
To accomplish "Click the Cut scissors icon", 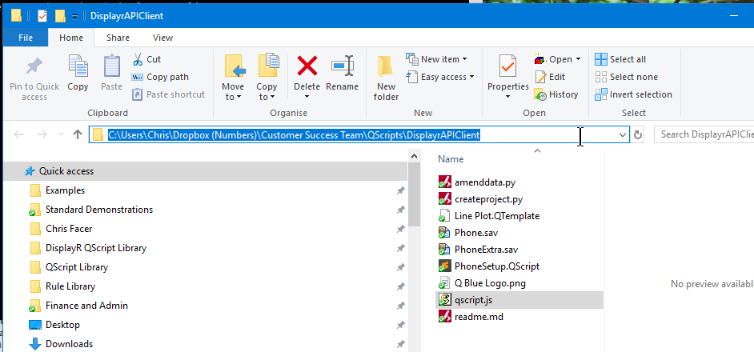I will point(138,59).
